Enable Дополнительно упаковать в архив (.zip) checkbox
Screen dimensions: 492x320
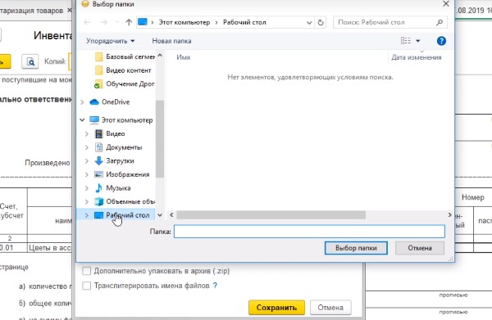[x=86, y=271]
